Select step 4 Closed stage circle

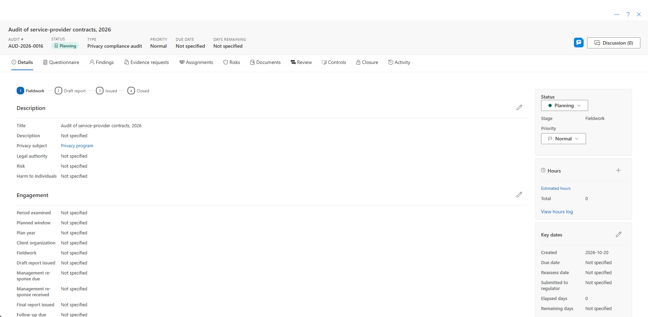point(131,91)
